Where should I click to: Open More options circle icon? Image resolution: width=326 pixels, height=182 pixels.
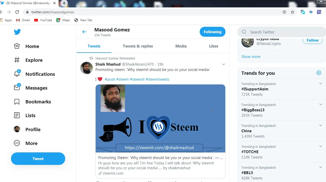point(17,143)
